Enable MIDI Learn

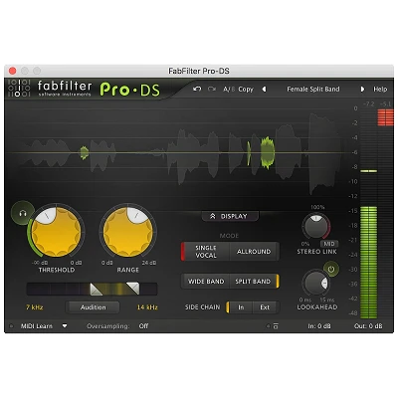click(x=37, y=326)
